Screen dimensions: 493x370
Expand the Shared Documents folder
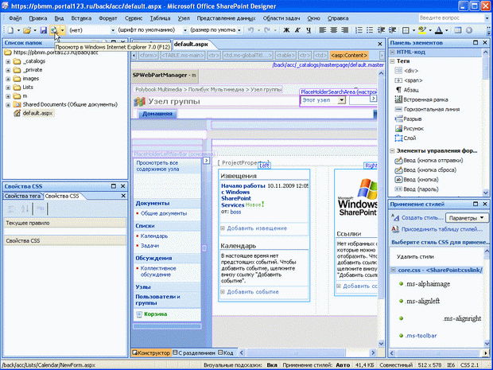coord(7,104)
